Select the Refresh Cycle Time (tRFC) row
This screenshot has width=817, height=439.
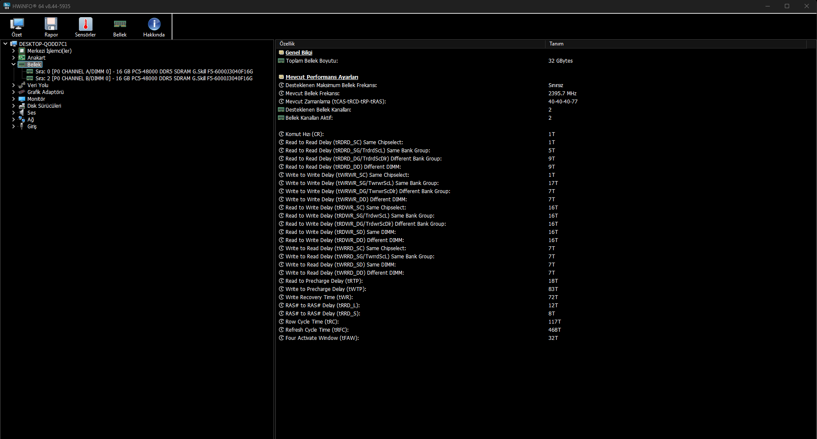[x=420, y=330]
